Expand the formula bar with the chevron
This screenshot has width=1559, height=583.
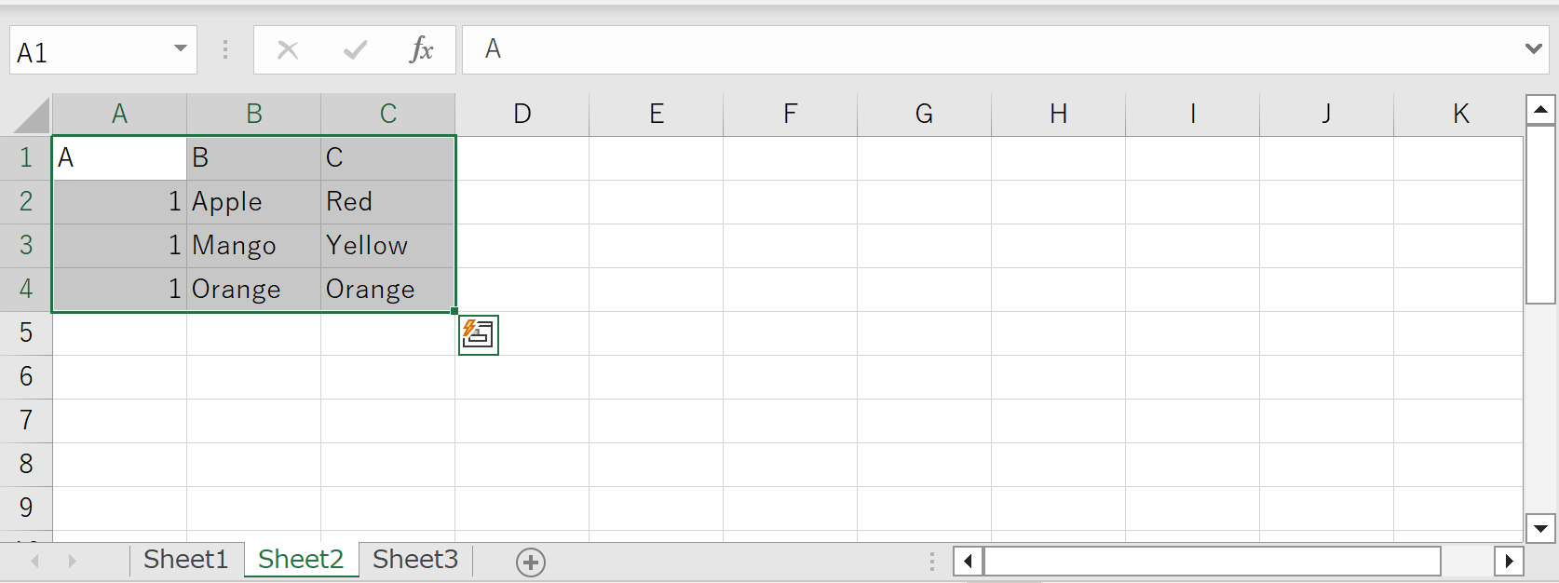(1535, 49)
